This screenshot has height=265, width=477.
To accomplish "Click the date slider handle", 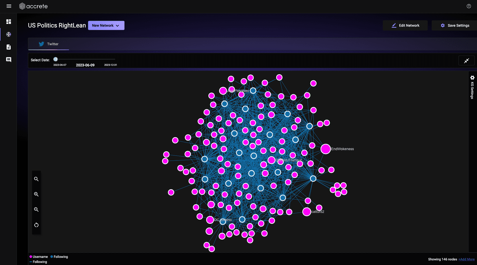I will 55,59.
